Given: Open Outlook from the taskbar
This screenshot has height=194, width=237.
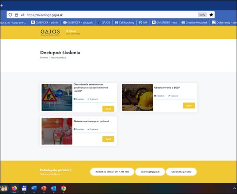Looking at the screenshot, I should (x=54, y=188).
